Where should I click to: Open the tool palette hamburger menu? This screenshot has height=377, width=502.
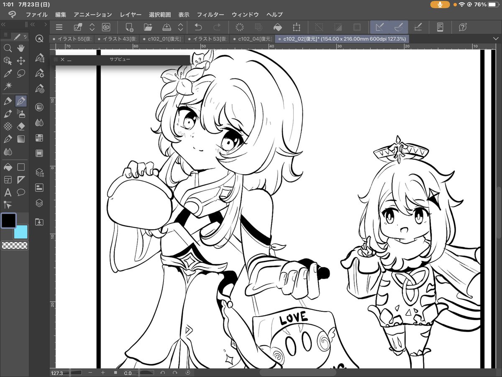(5, 34)
